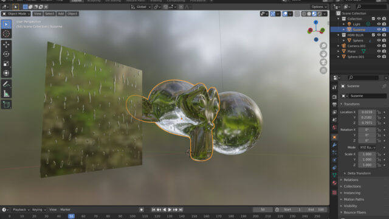
Task: Uncheck the Collection exclude checkbox
Action: (x=373, y=19)
